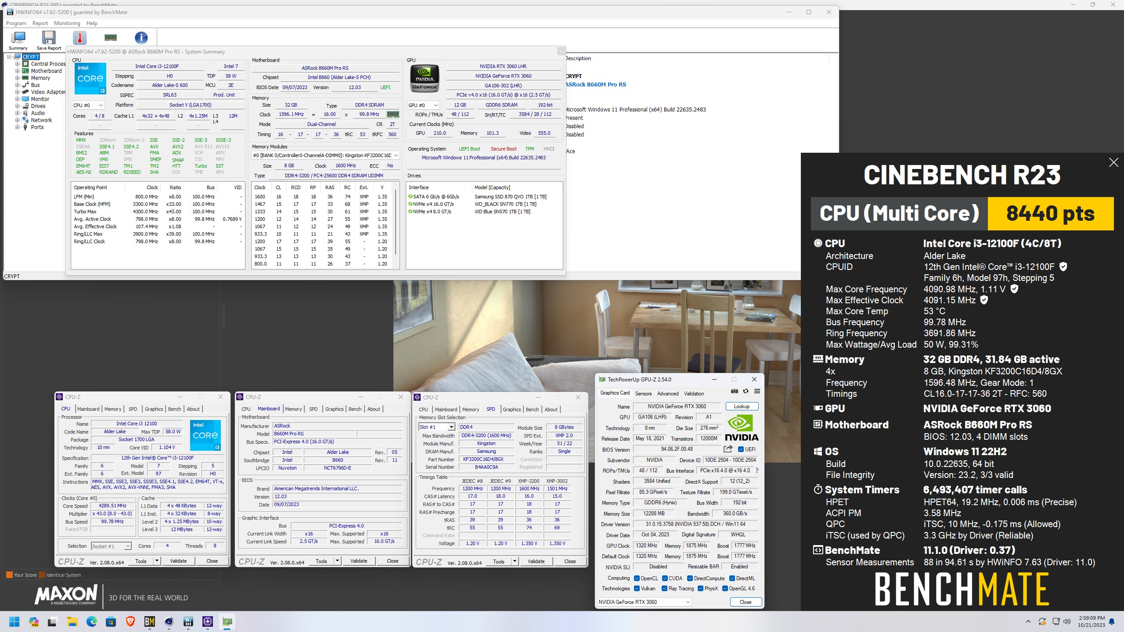Image resolution: width=1124 pixels, height=632 pixels.
Task: Click the BIOS export share icon in GPU-Z
Action: 728,449
